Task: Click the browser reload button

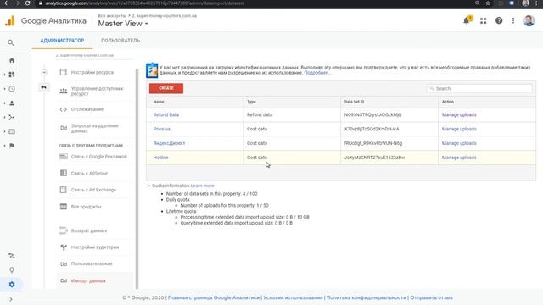Action: [x=27, y=3]
